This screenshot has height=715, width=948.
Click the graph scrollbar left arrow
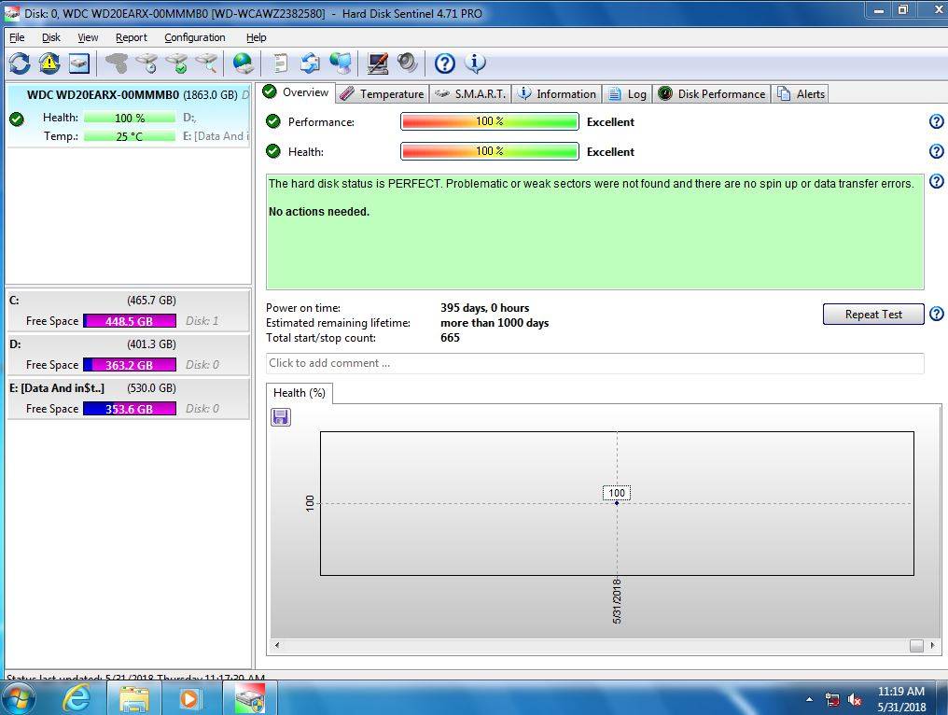pyautogui.click(x=277, y=645)
